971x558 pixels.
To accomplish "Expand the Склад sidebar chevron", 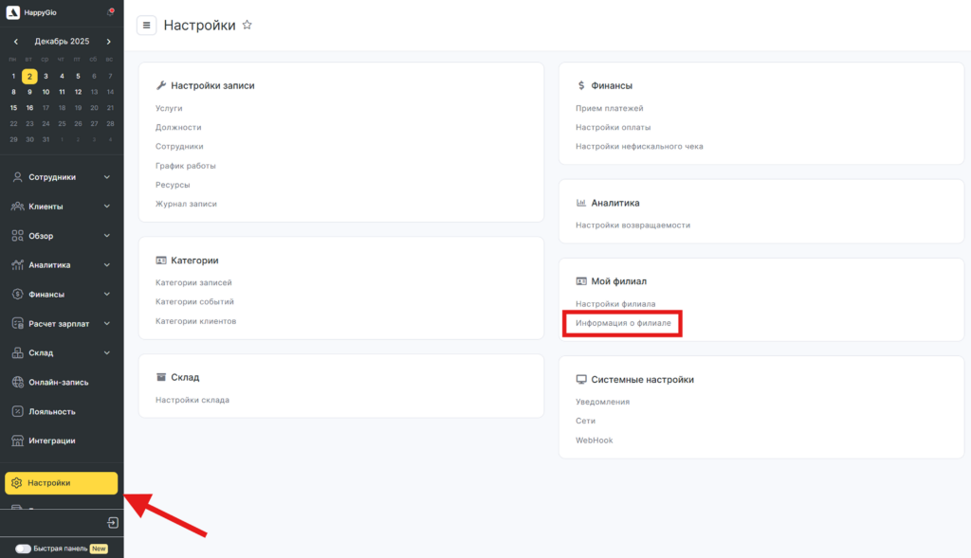I will tap(107, 352).
